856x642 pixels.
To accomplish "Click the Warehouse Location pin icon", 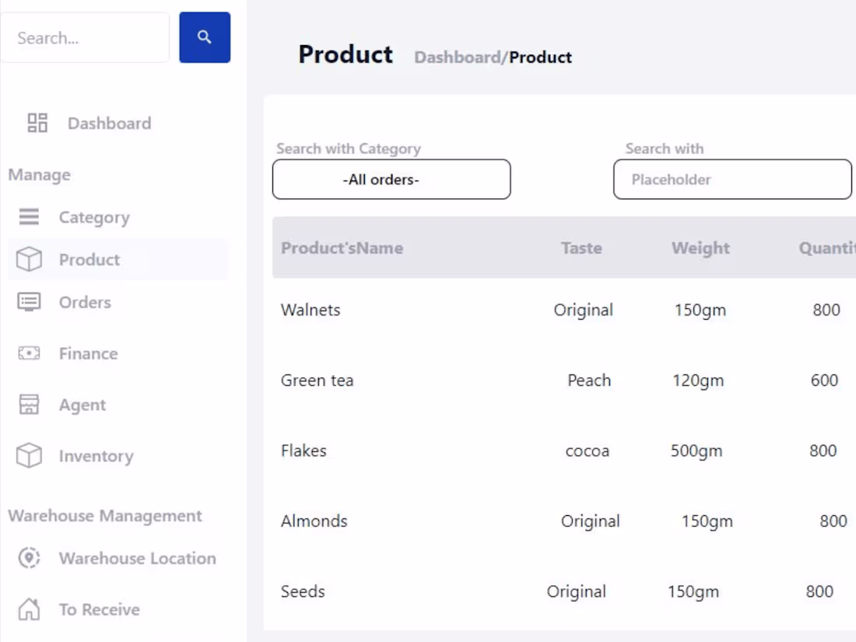I will [x=29, y=558].
